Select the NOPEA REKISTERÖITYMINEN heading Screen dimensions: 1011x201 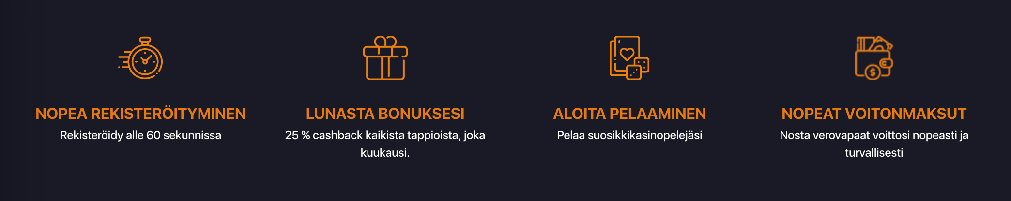point(140,114)
